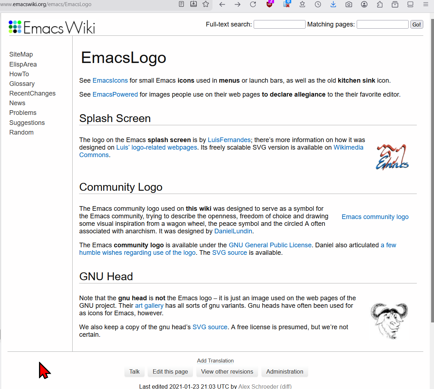Click the page reload icon

(253, 4)
